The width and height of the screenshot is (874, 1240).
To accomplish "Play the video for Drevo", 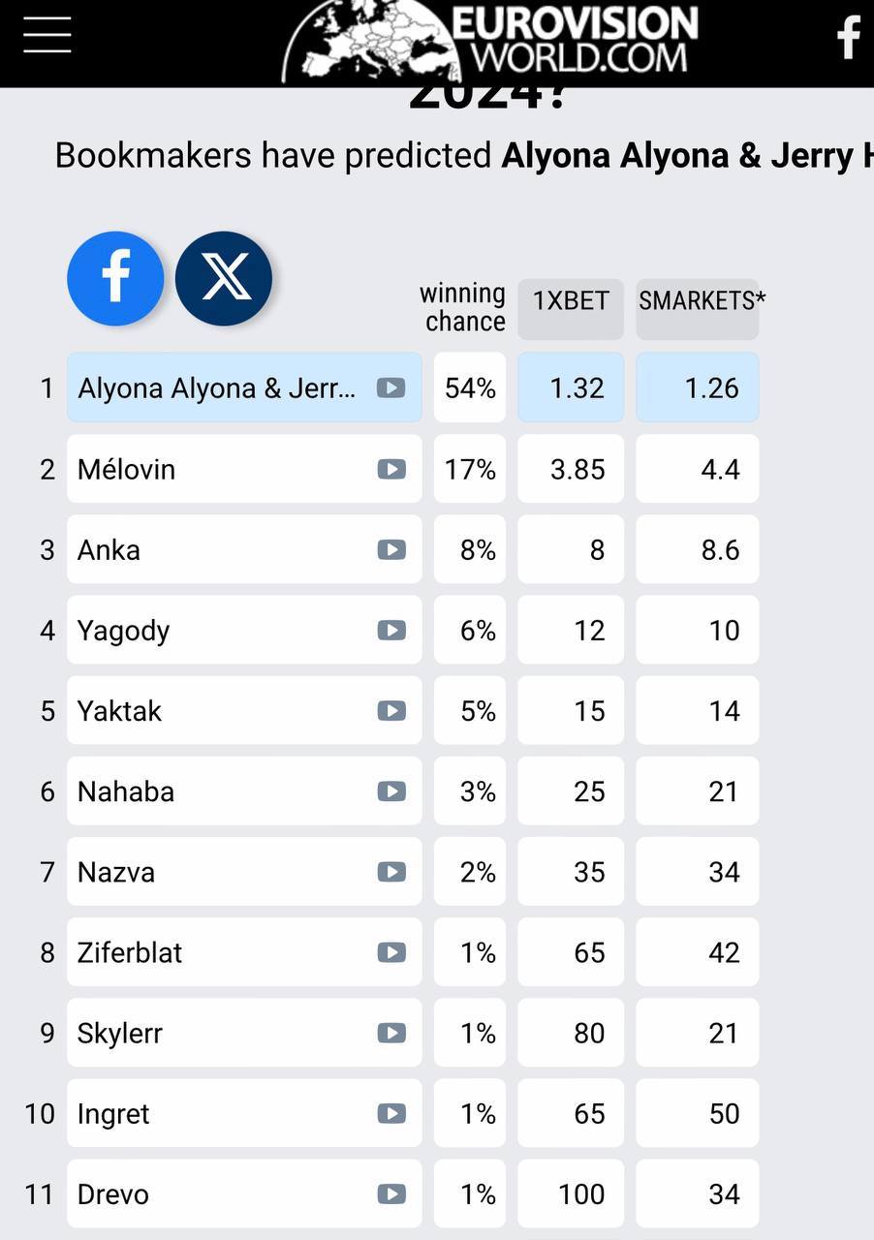I will coord(390,1194).
